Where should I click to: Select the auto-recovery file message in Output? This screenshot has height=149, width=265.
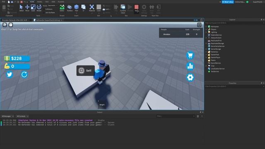55,120
